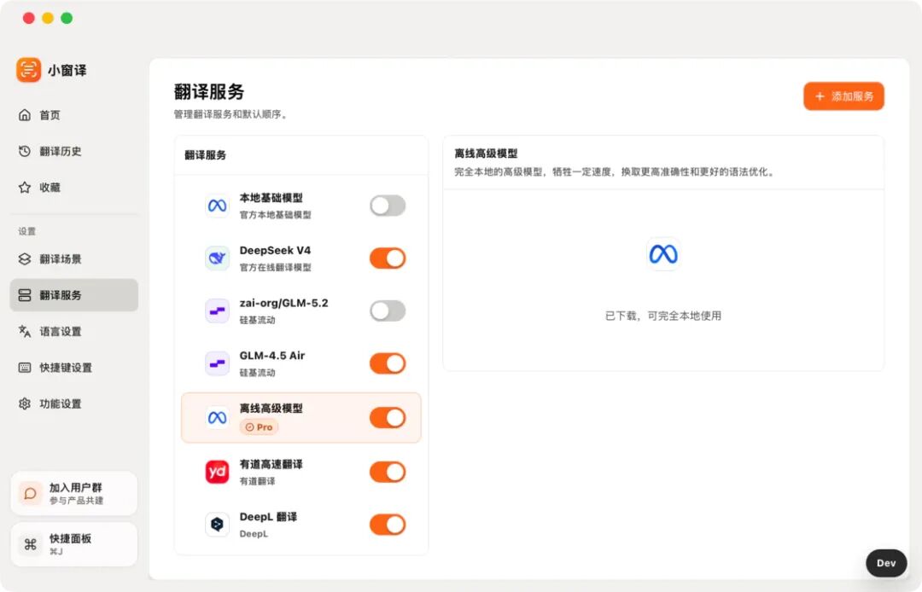
Task: Click the 快捷键设置 keyboard icon
Action: [x=25, y=368]
